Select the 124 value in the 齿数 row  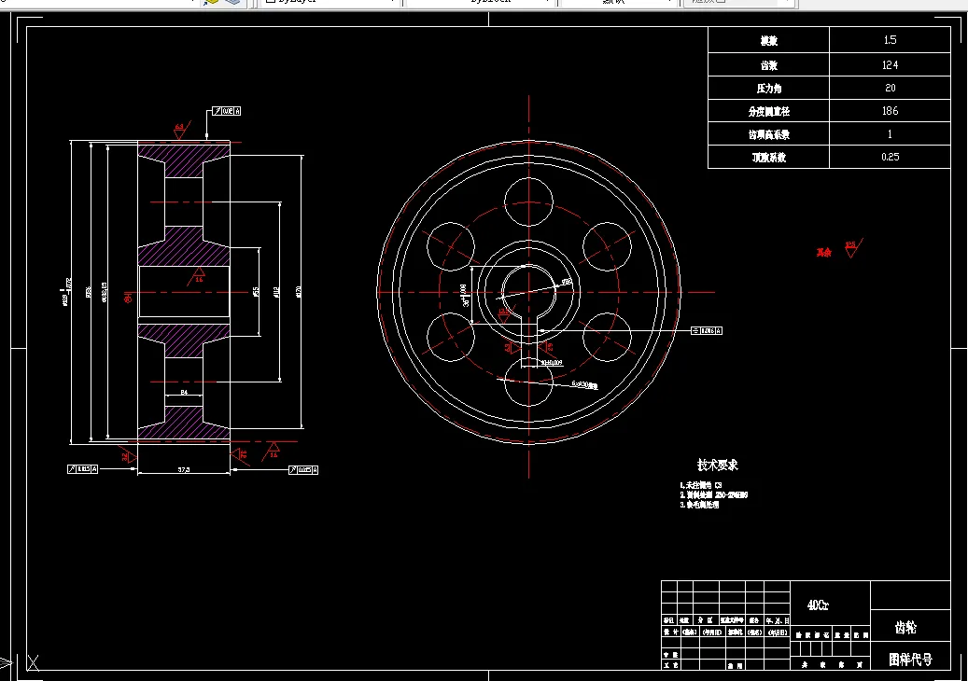pyautogui.click(x=890, y=64)
